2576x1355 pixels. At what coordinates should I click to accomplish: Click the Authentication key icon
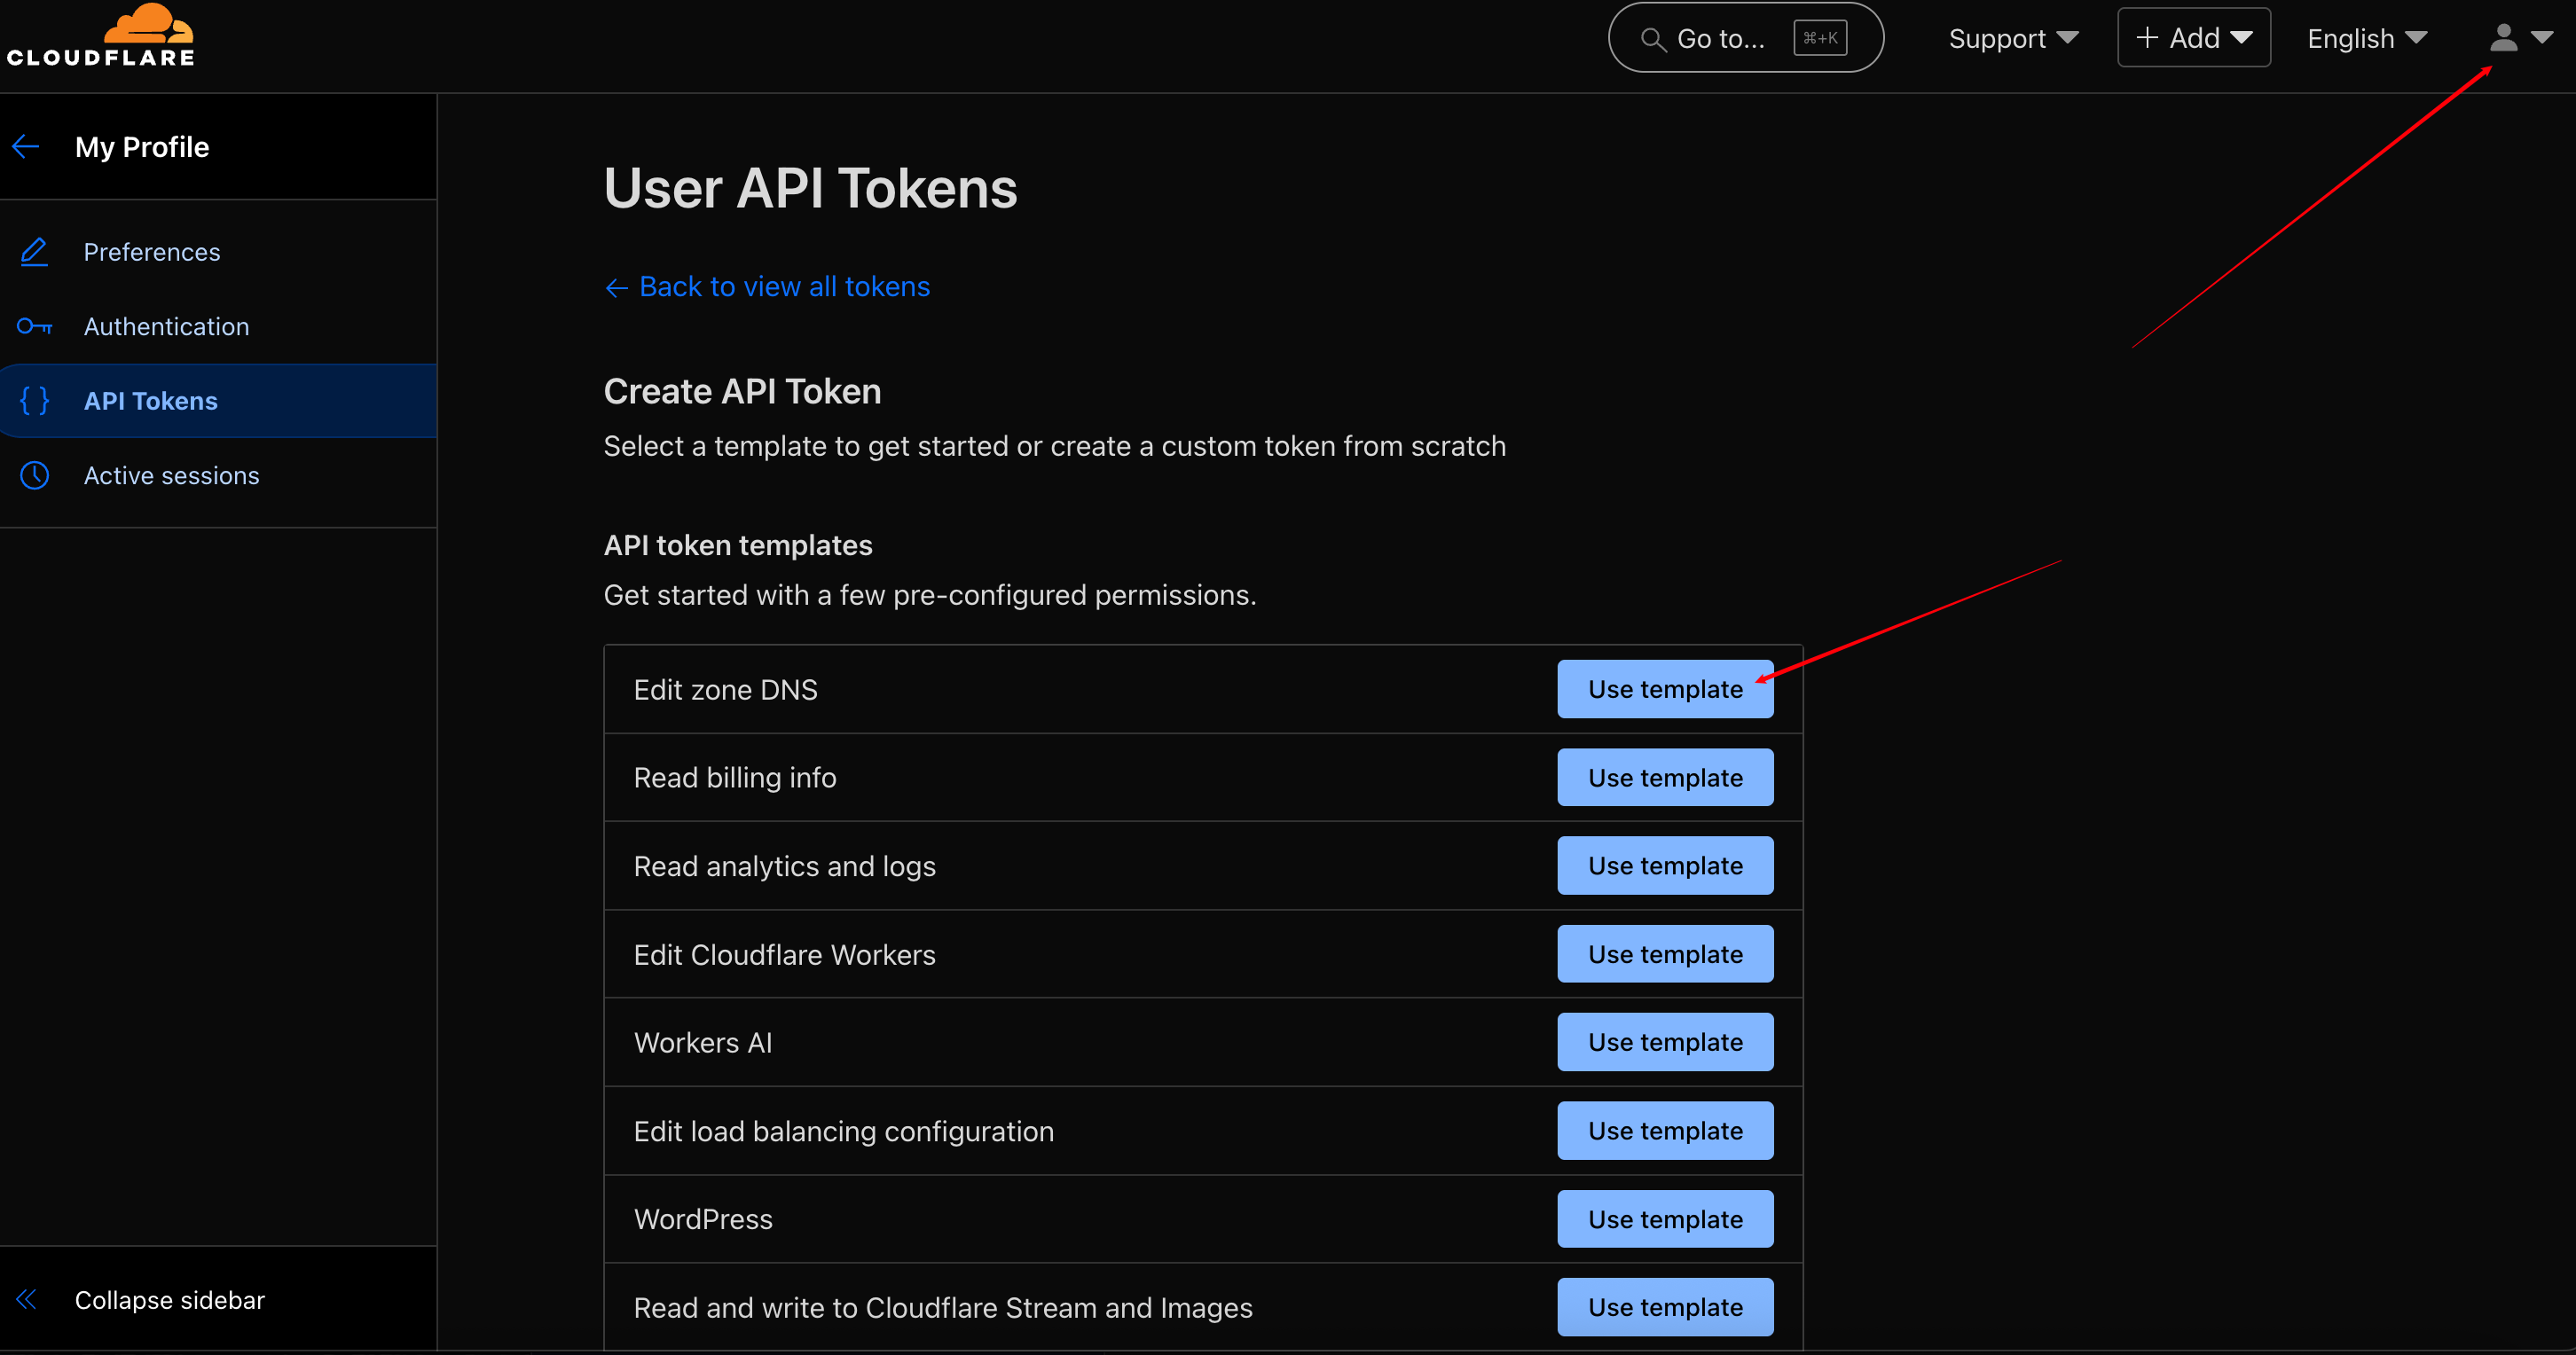click(34, 326)
